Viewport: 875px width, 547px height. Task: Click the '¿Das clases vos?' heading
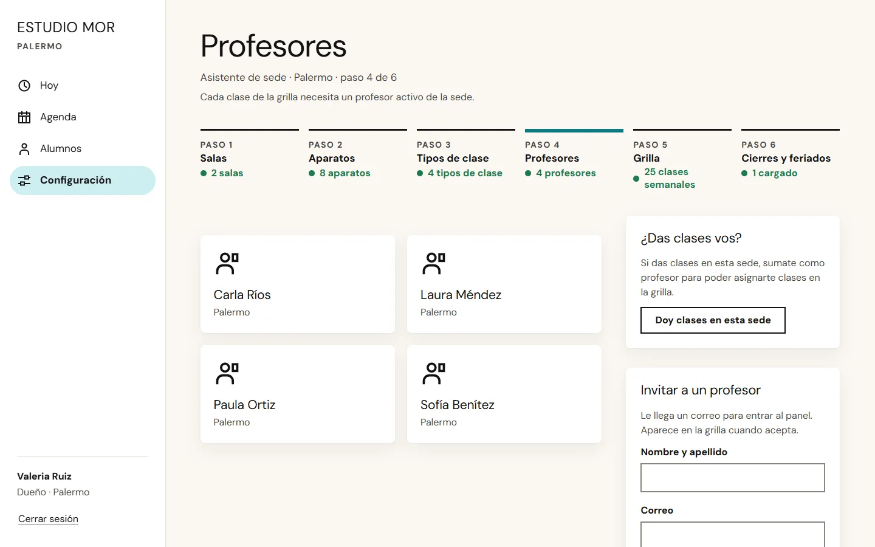click(691, 238)
